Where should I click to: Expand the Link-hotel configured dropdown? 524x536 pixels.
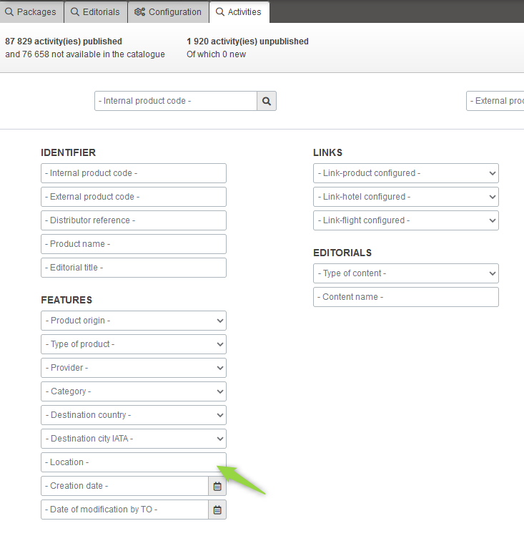point(405,197)
